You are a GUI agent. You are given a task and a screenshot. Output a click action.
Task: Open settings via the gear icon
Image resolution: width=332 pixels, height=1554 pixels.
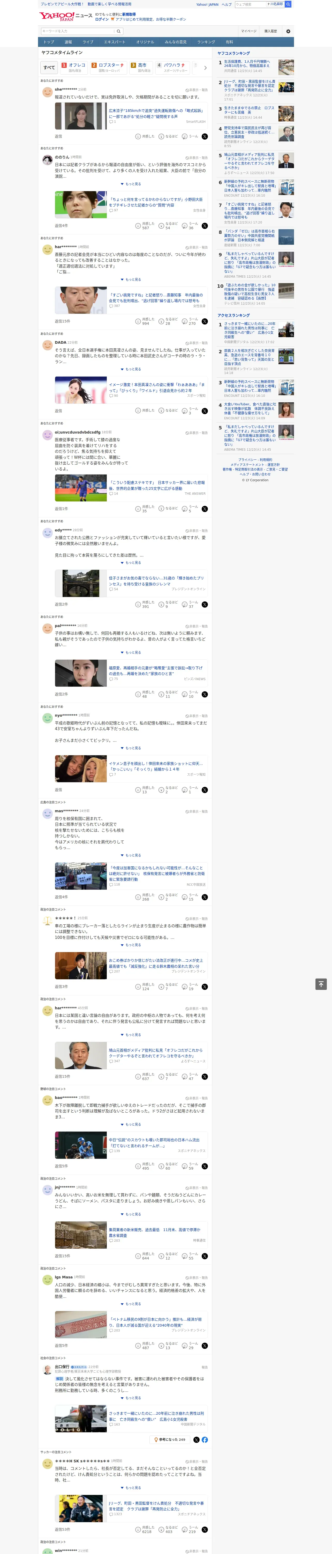point(288,31)
